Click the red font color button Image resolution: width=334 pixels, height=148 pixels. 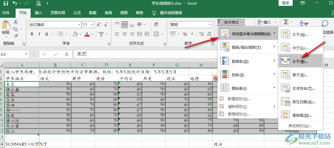coord(87,34)
